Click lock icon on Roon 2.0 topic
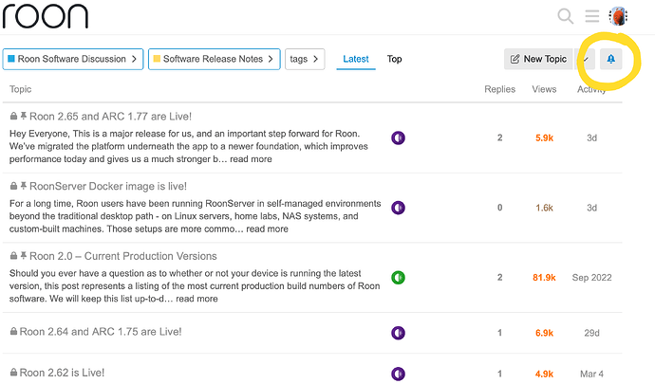Screen dimensions: 655x384 13,255
